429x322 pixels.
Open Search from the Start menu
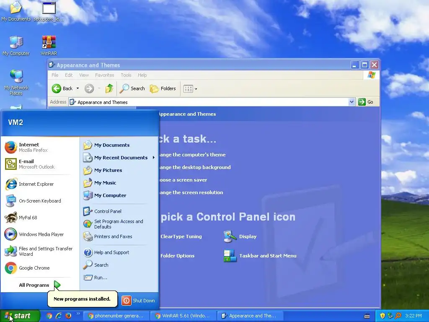(x=119, y=265)
